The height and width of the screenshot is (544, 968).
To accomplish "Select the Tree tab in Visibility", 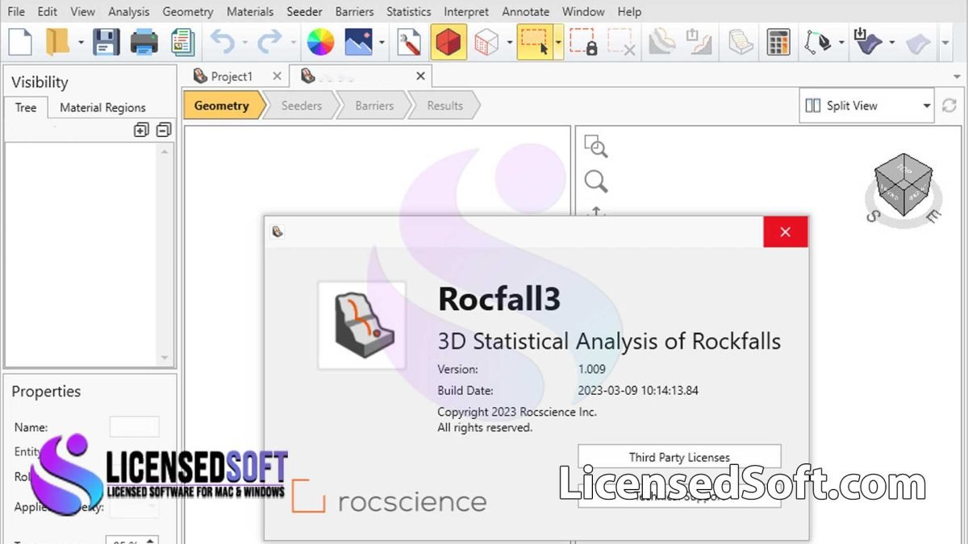I will pyautogui.click(x=26, y=107).
